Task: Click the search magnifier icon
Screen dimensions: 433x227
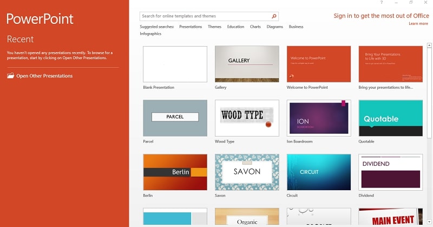Action: coord(274,16)
